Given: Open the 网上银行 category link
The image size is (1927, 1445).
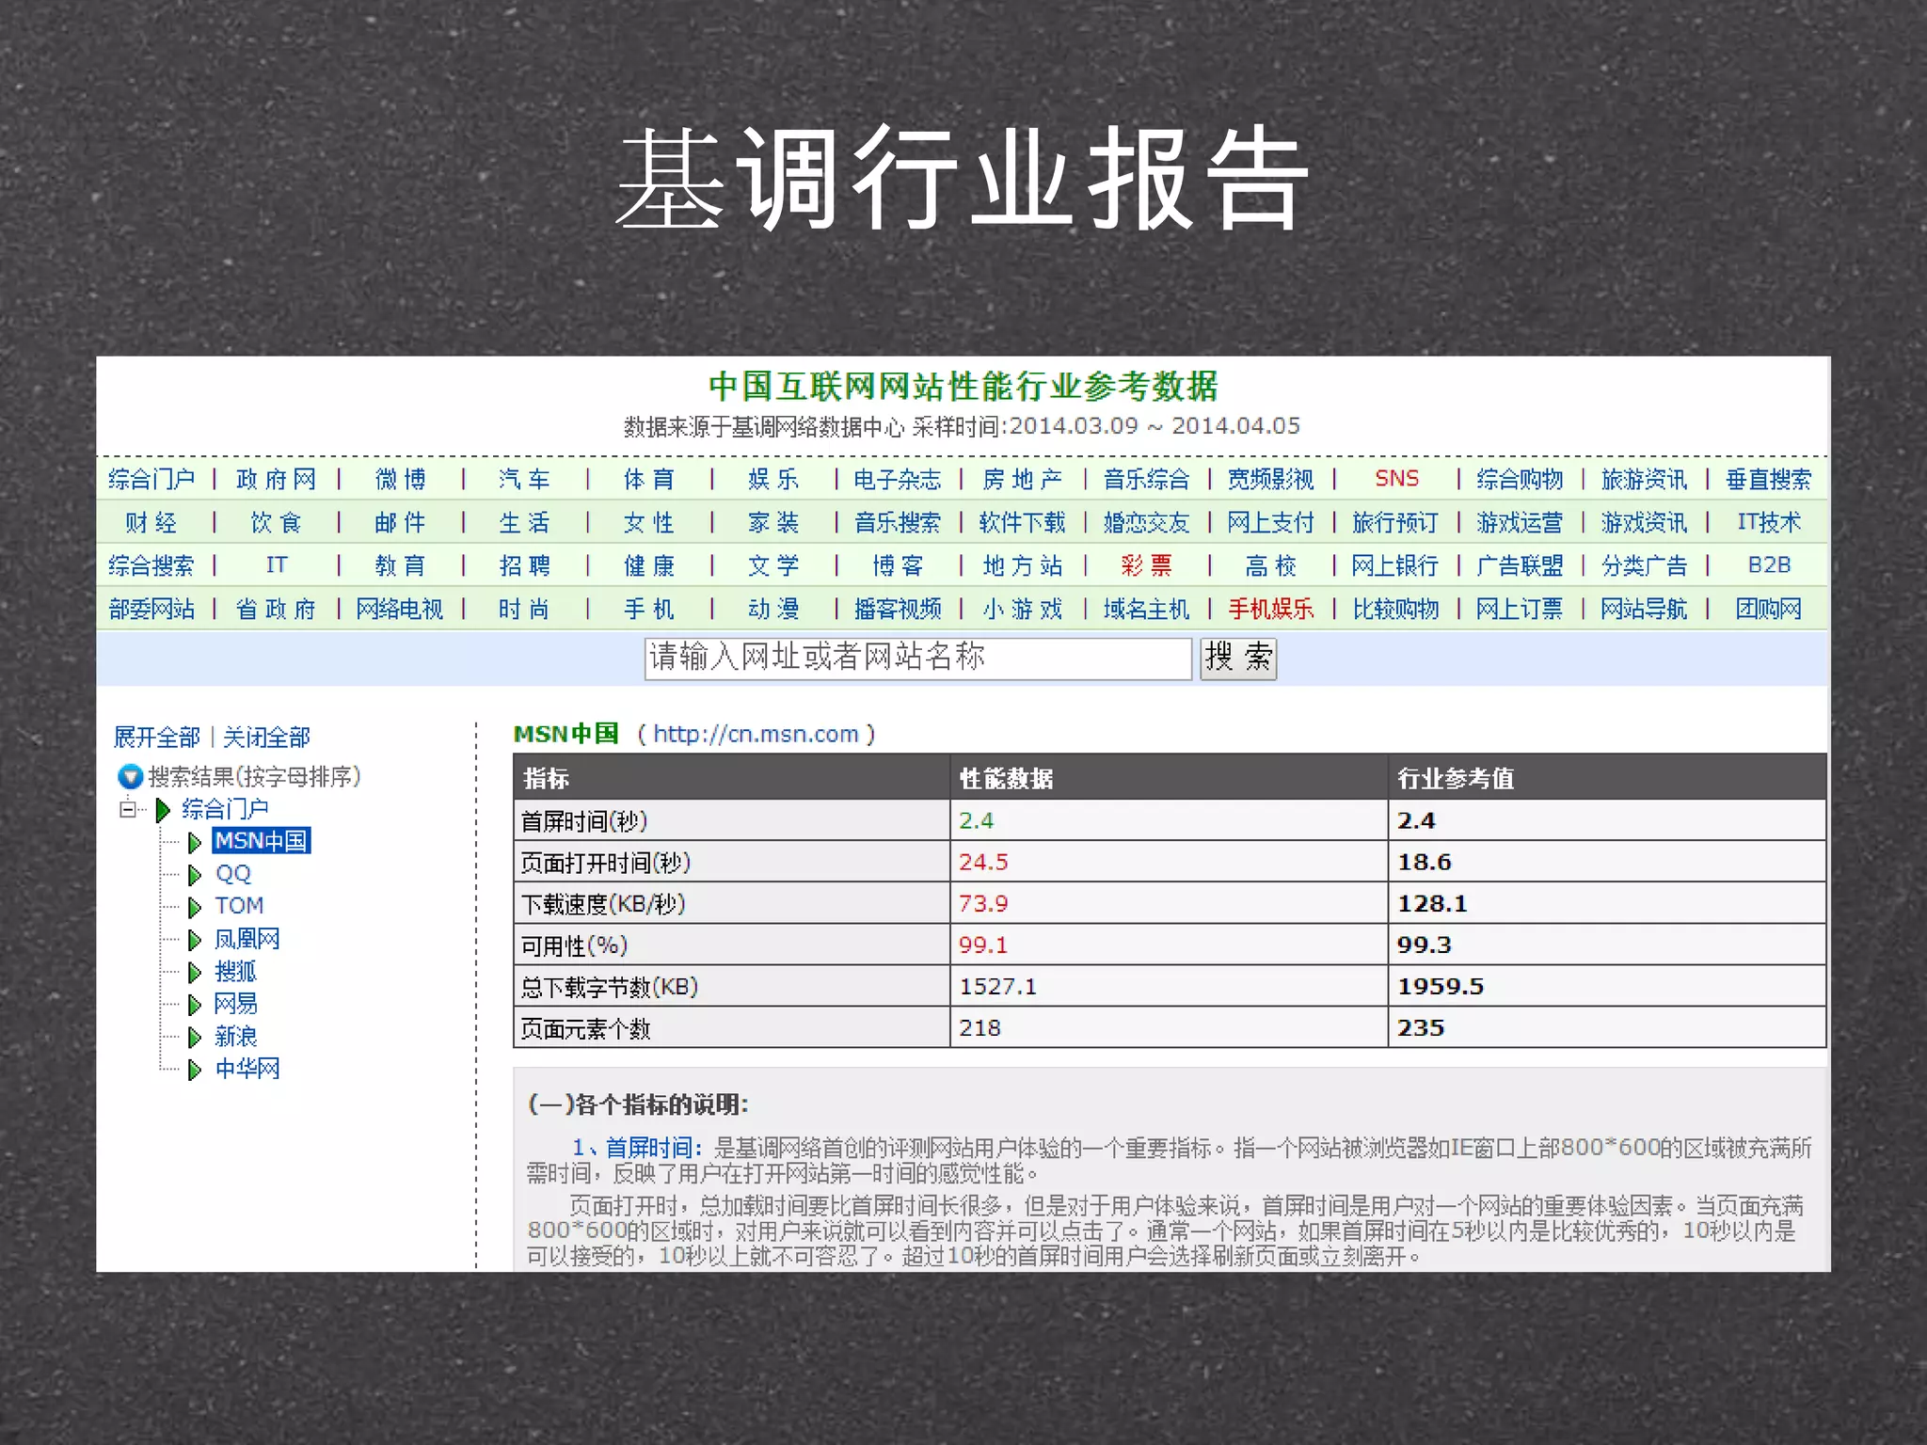Looking at the screenshot, I should [1394, 565].
